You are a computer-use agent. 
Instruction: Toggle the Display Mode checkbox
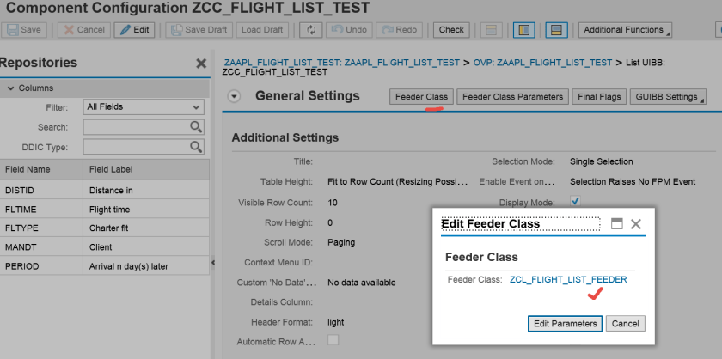pos(576,202)
